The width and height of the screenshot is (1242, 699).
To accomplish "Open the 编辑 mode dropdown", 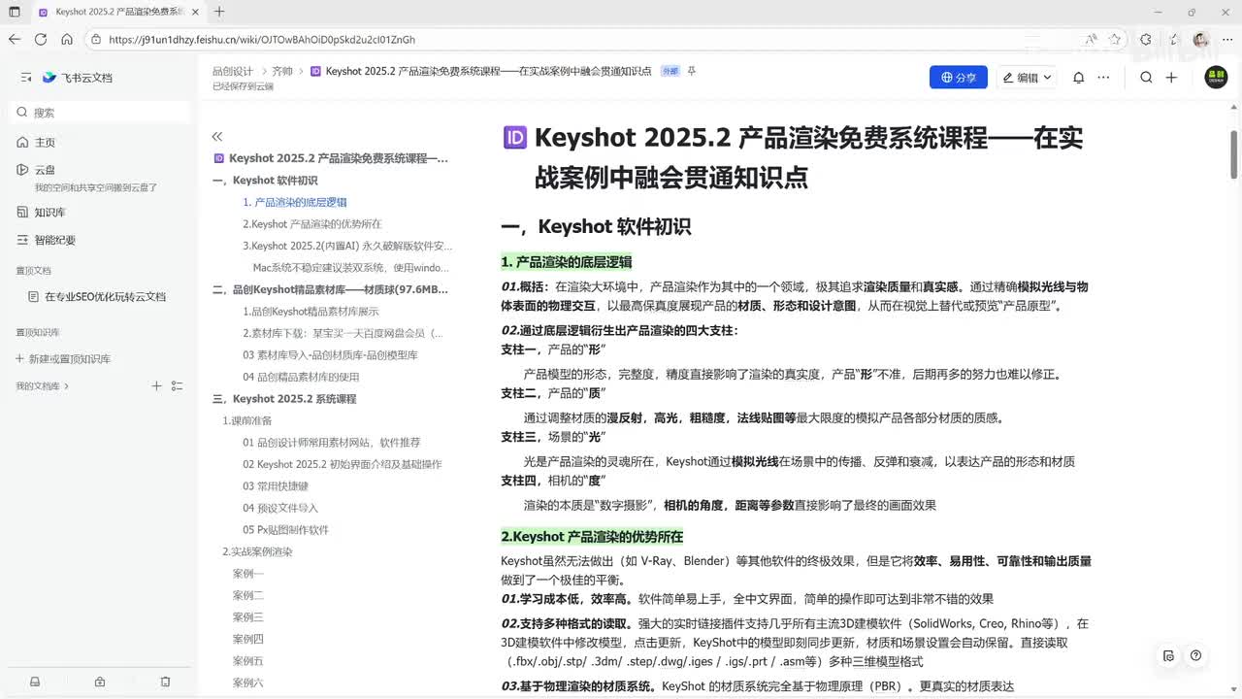I will tap(1028, 78).
